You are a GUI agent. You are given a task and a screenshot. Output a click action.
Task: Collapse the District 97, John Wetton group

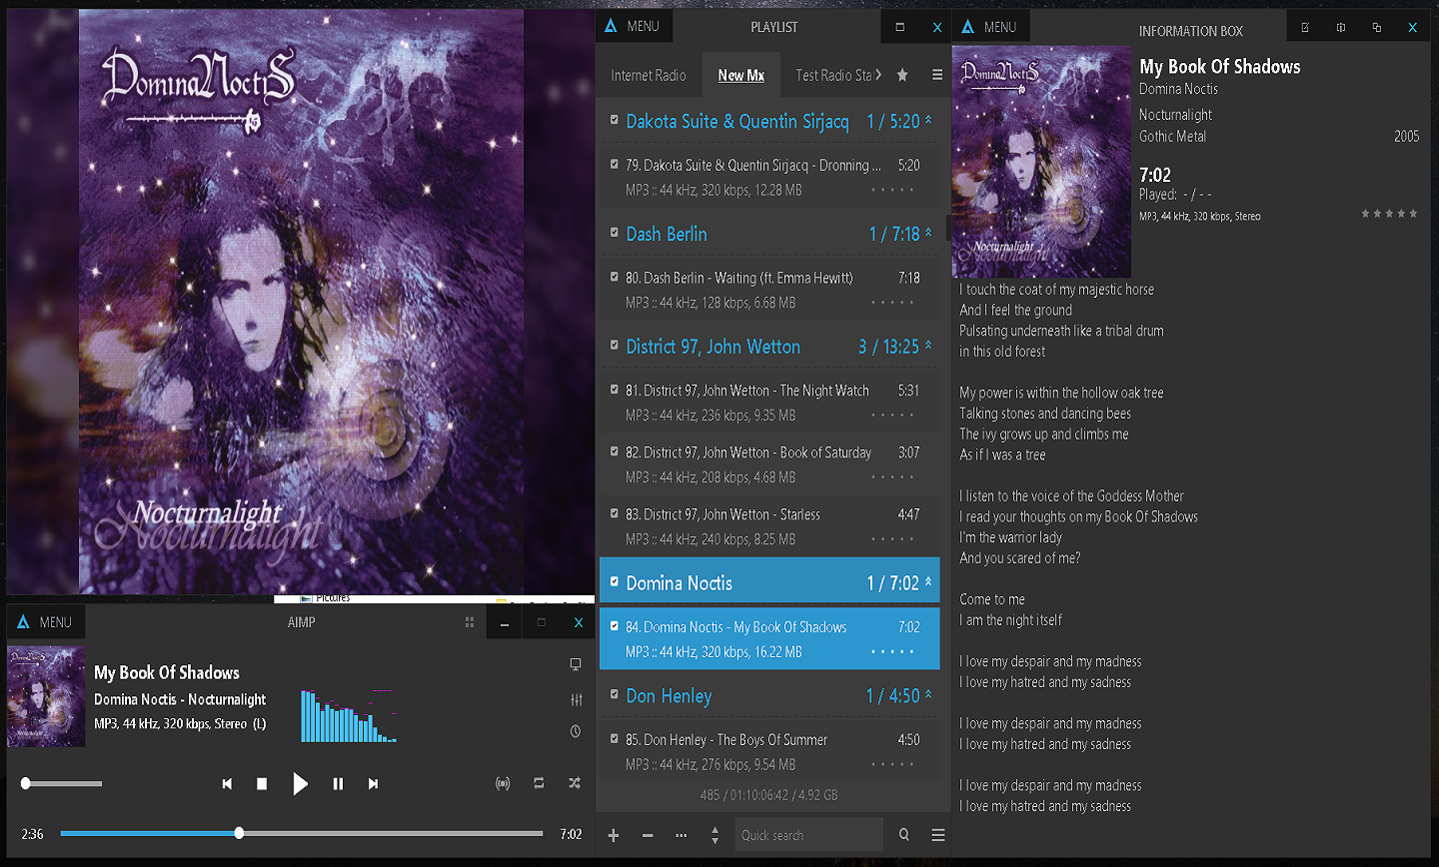coord(928,346)
